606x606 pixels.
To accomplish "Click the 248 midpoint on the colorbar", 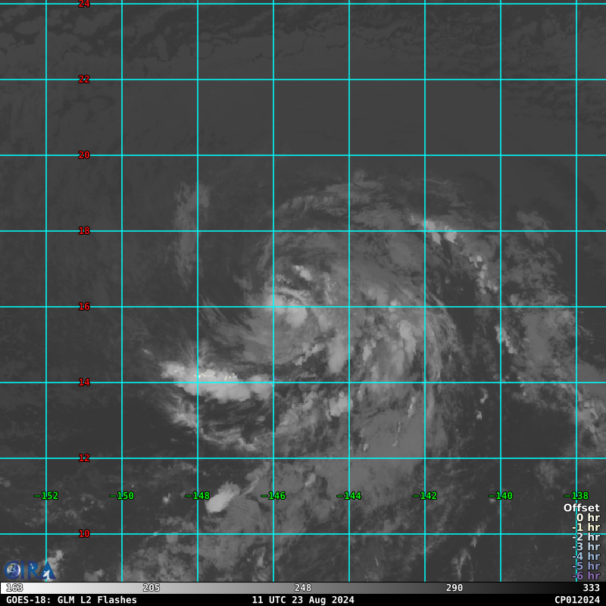I will 303,588.
